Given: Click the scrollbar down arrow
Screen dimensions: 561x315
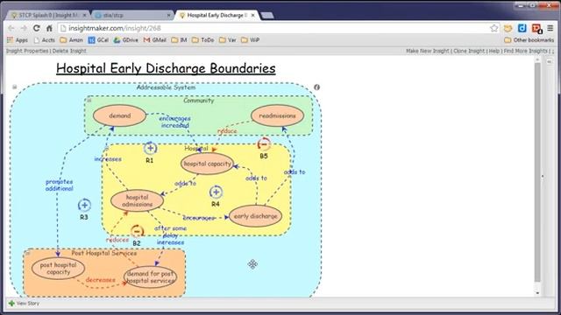Looking at the screenshot, I should (x=537, y=292).
